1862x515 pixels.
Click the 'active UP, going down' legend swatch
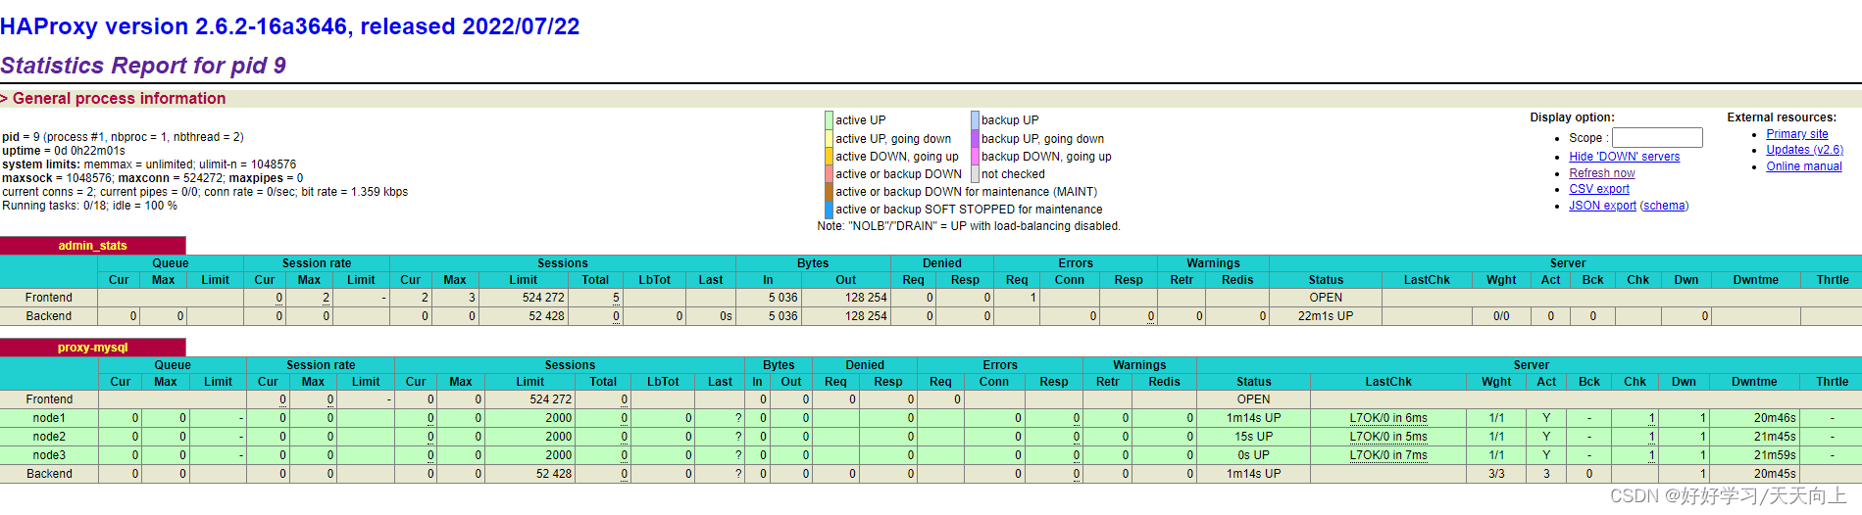coord(830,139)
